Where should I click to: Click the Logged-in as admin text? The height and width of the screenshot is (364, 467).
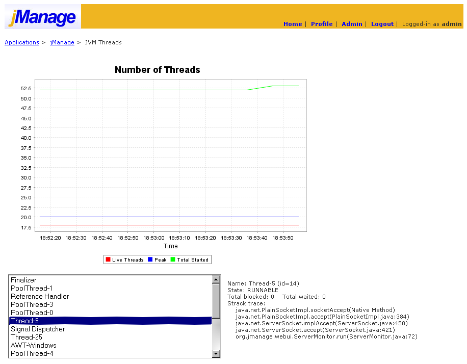point(432,24)
